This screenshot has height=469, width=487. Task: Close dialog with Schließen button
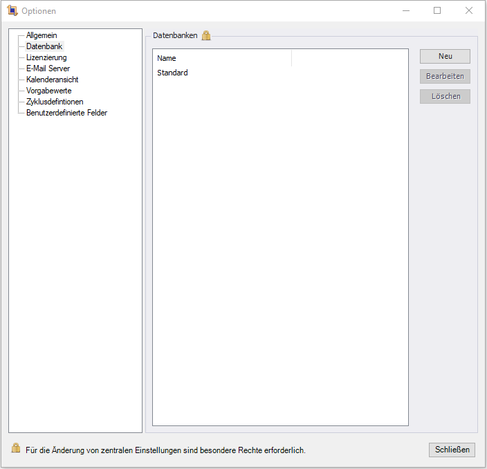coord(452,450)
